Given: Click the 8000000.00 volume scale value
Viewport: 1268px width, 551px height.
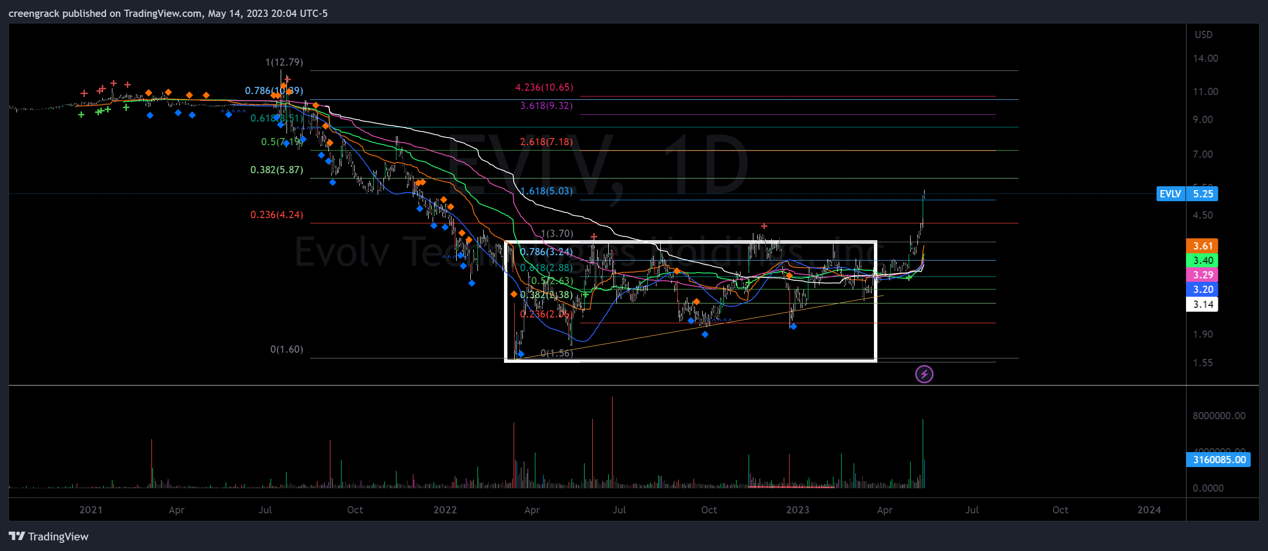Looking at the screenshot, I should (1219, 415).
